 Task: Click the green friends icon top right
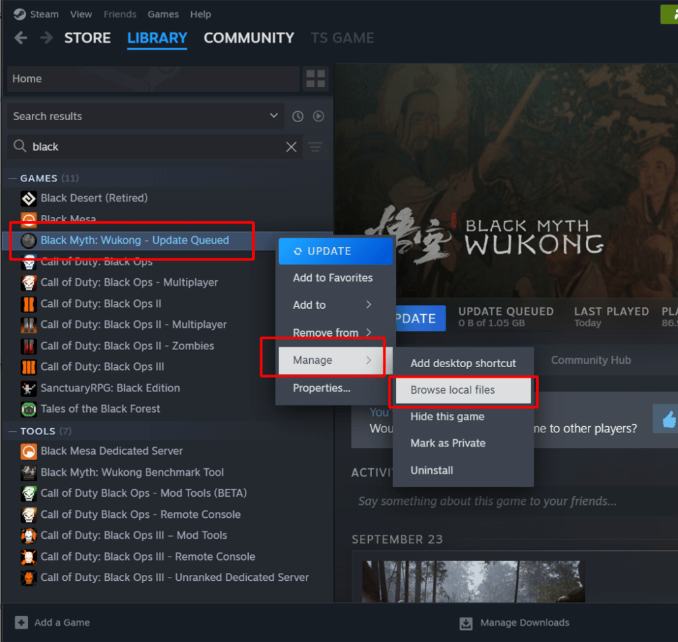671,14
